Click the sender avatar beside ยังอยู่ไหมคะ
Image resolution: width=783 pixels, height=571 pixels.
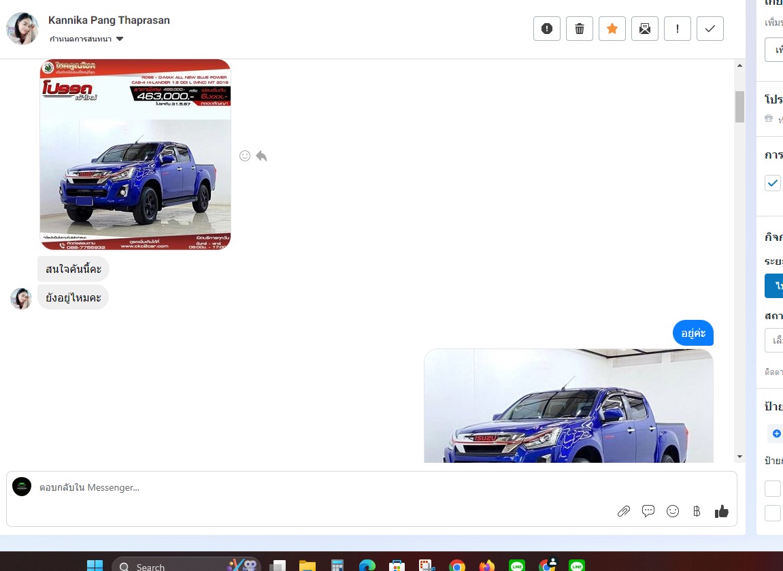click(21, 298)
